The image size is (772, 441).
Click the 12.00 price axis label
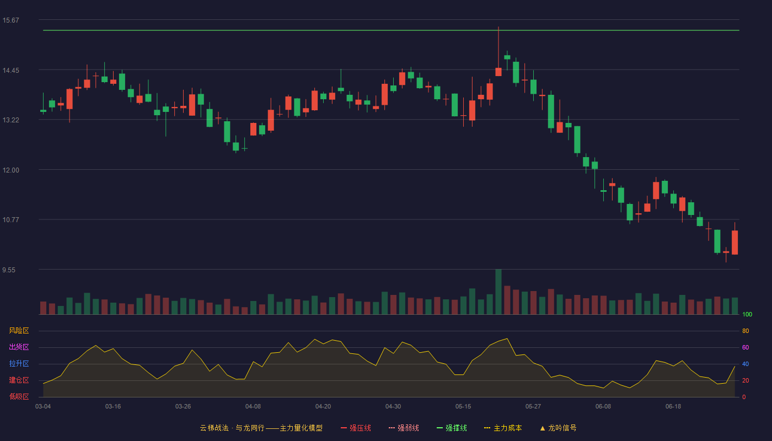pos(10,170)
